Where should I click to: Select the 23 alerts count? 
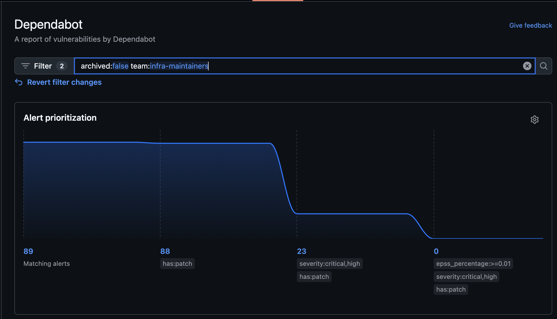pos(301,251)
